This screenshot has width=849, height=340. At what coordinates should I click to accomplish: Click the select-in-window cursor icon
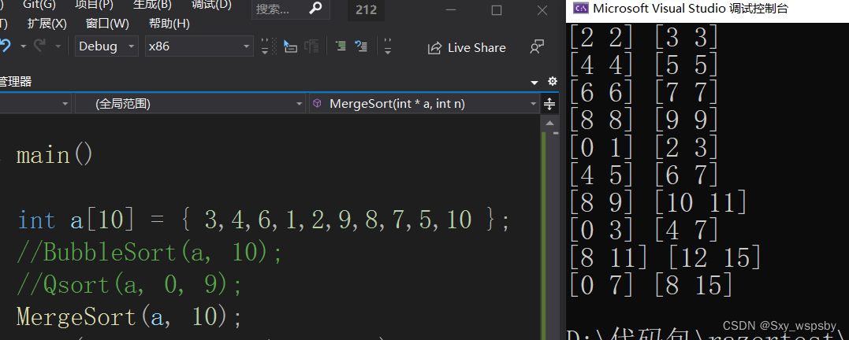(290, 46)
